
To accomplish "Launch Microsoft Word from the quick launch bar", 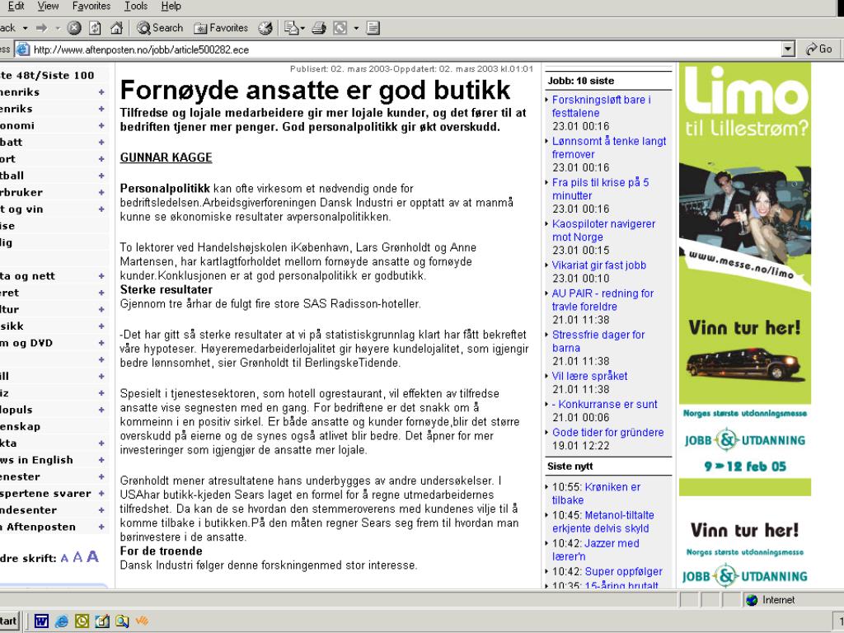I will tap(41, 621).
